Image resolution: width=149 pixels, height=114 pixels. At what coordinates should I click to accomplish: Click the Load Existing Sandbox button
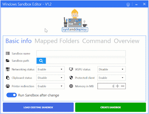tap(38, 107)
